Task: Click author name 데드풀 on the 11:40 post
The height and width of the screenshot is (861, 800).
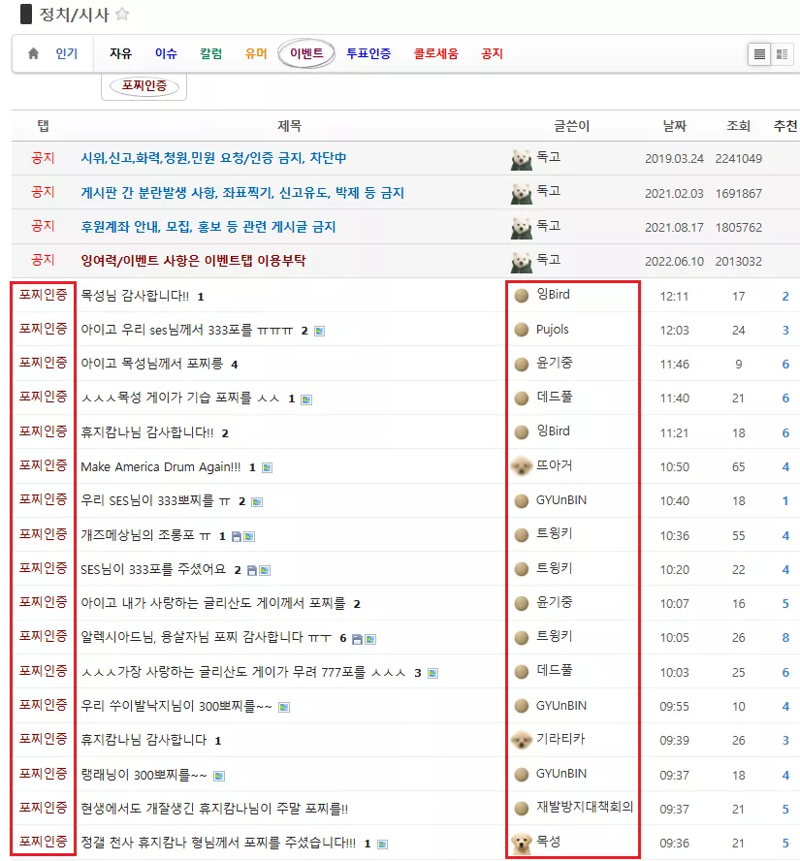Action: pos(554,397)
